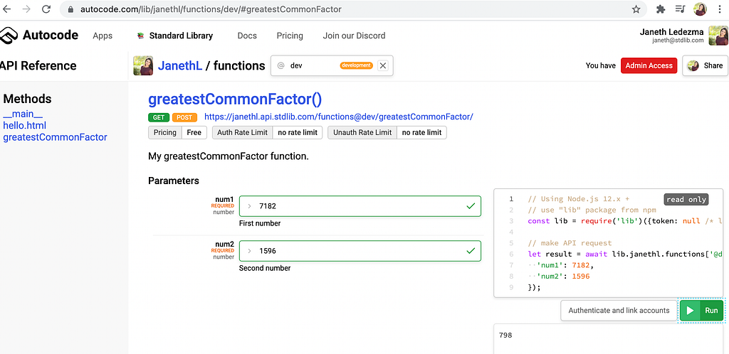The width and height of the screenshot is (729, 354).
Task: Click the browser address bar
Action: pyautogui.click(x=353, y=9)
